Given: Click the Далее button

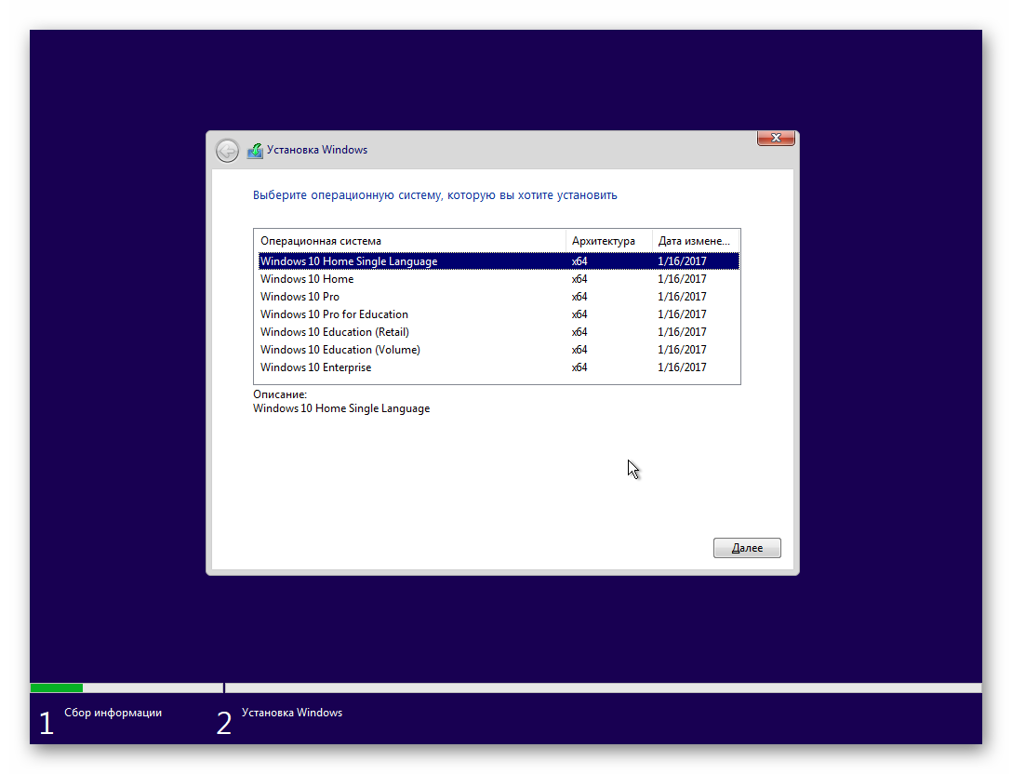Looking at the screenshot, I should click(747, 547).
